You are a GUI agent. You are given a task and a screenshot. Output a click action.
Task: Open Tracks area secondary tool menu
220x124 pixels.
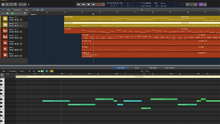point(148,10)
